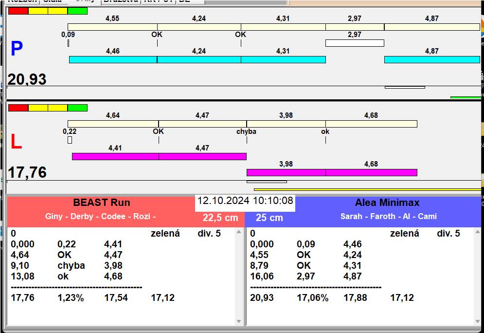Select the cyan 4,46 run bar
This screenshot has height=333, width=484.
point(113,59)
